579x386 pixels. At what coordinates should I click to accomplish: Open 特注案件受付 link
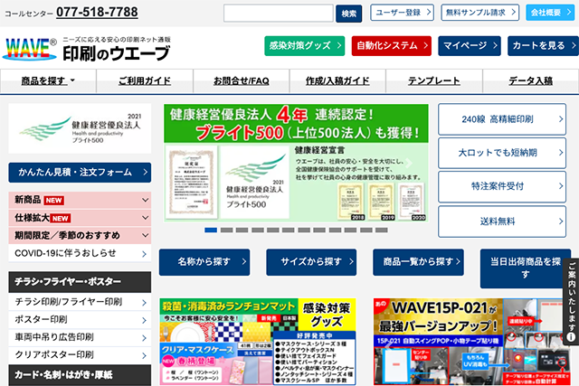pyautogui.click(x=502, y=186)
